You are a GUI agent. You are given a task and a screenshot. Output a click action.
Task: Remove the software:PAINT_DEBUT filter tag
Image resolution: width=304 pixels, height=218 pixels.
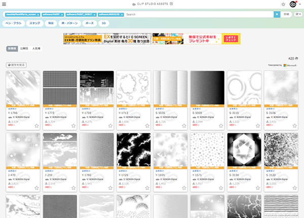pyautogui.click(x=95, y=15)
